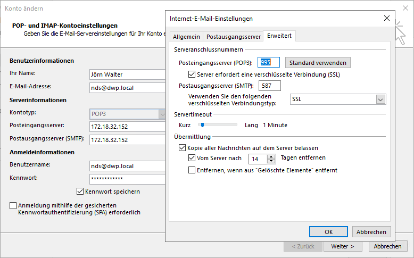
Task: Switch to the Allgemein tab
Action: click(186, 37)
